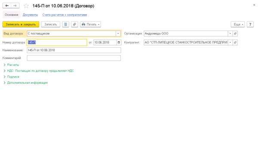Click the document list icon button
258x167 pixels.
66,25
